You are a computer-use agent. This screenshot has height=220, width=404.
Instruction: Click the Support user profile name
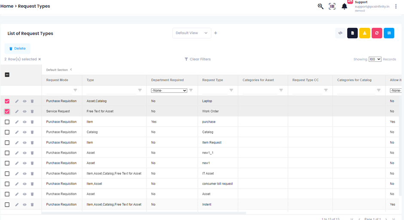pos(361,2)
